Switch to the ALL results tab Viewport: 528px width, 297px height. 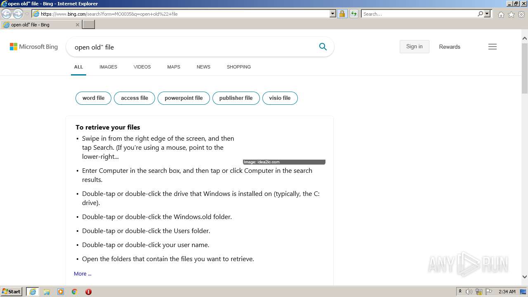(78, 67)
